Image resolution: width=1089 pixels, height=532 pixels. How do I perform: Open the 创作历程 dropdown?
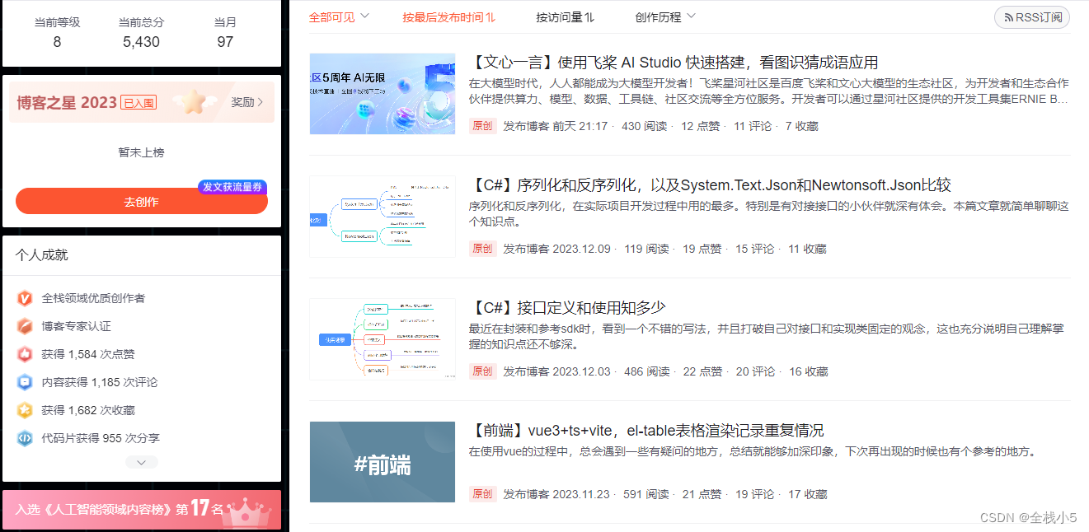point(665,16)
